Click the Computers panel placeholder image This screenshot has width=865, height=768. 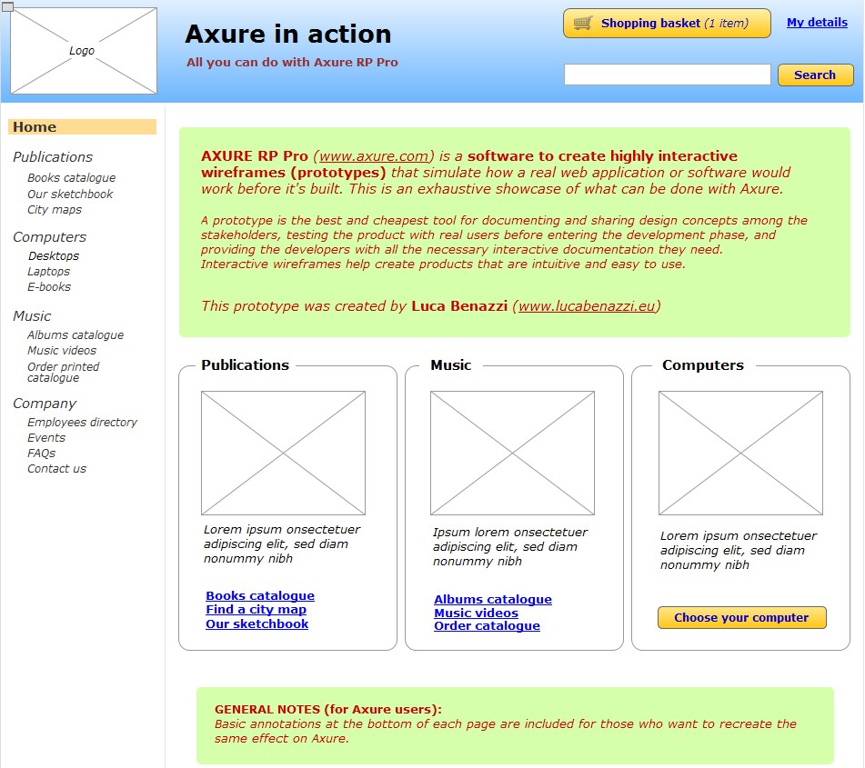click(741, 454)
